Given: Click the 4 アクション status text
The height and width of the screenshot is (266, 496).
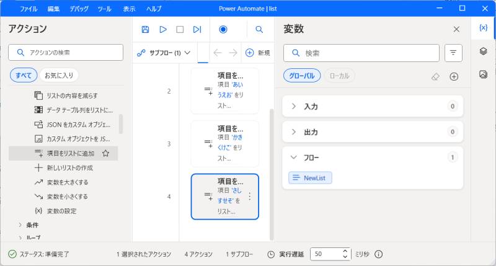Looking at the screenshot, I should (198, 254).
